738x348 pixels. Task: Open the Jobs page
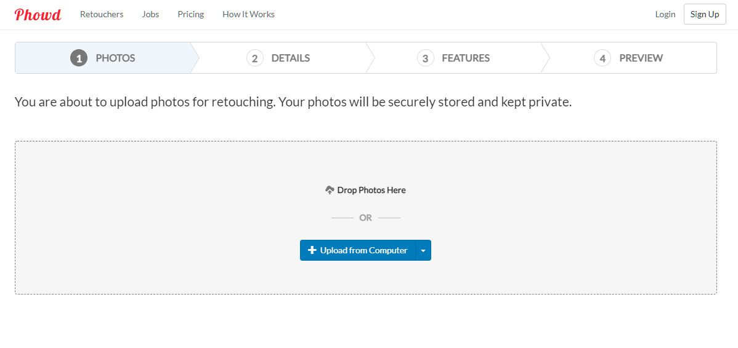[150, 14]
